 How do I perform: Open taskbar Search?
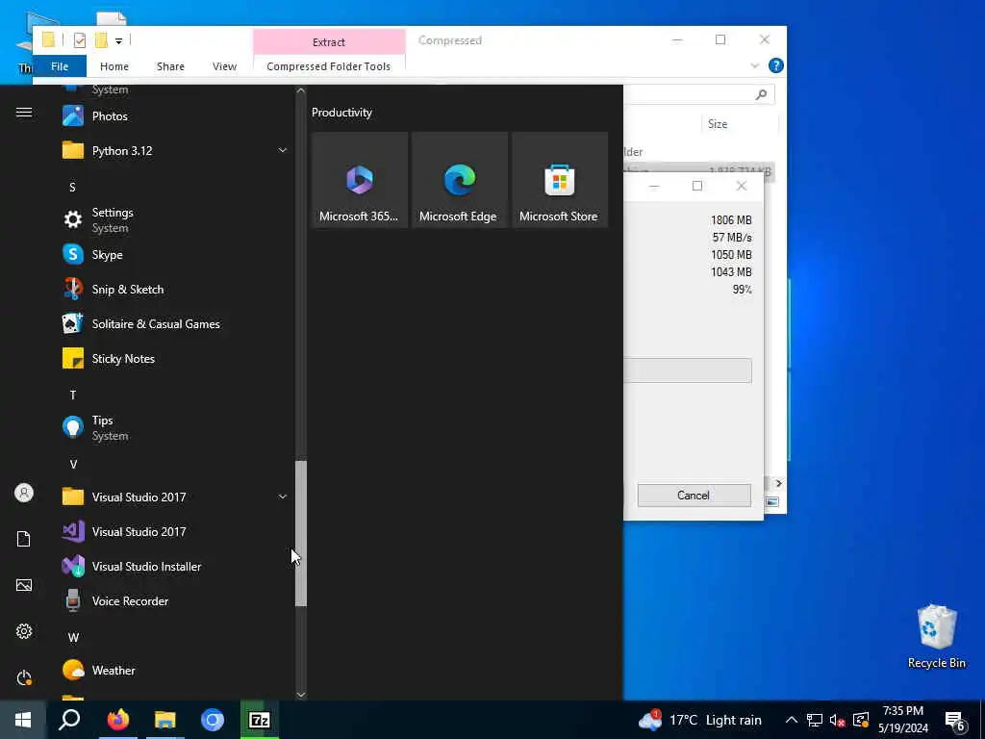[69, 720]
